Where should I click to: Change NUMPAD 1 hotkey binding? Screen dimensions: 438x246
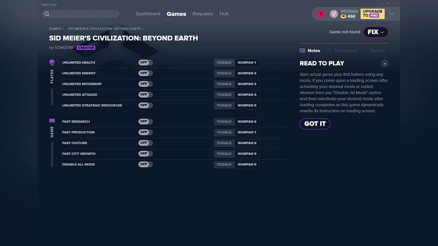click(x=247, y=63)
